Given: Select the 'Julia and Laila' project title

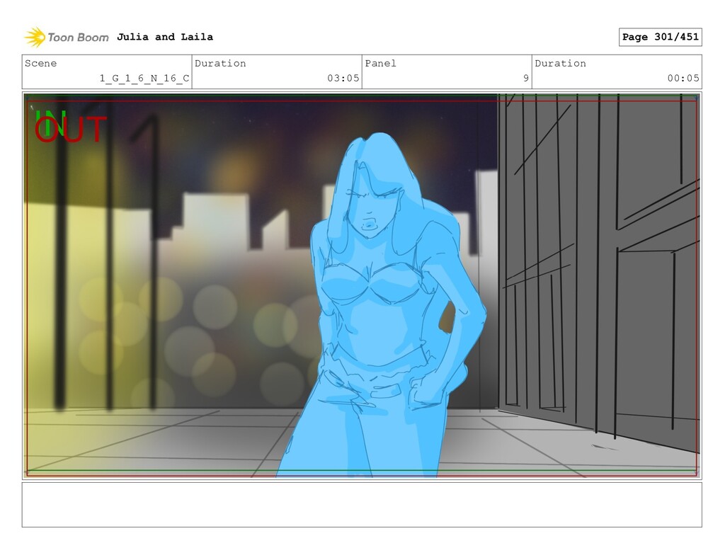Looking at the screenshot, I should click(x=164, y=37).
